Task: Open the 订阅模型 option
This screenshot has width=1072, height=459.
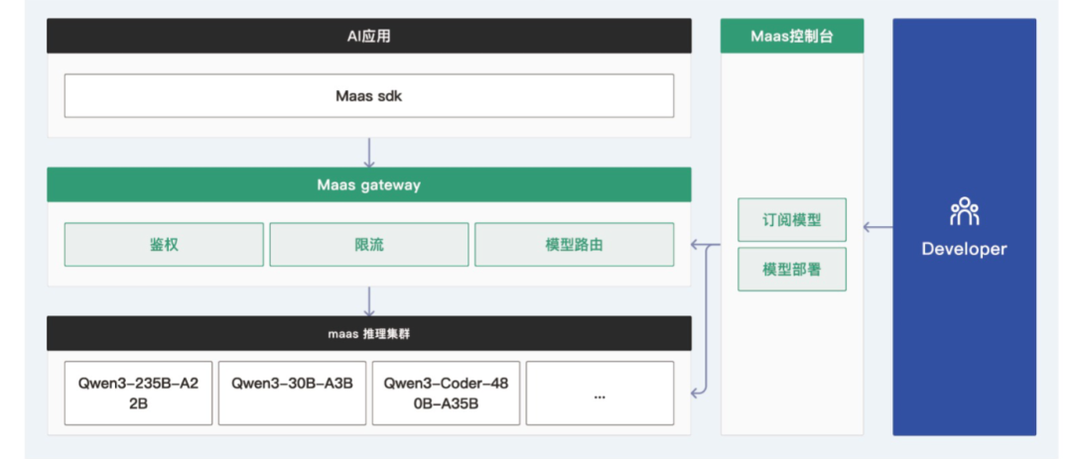Action: point(792,220)
